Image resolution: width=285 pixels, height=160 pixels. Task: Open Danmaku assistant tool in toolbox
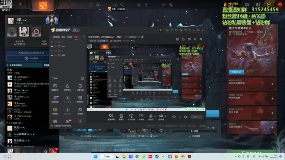point(55,87)
